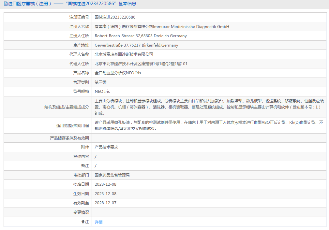329x230 pixels.
Task: Select expiry date 2028-12-07
Action: (106, 203)
